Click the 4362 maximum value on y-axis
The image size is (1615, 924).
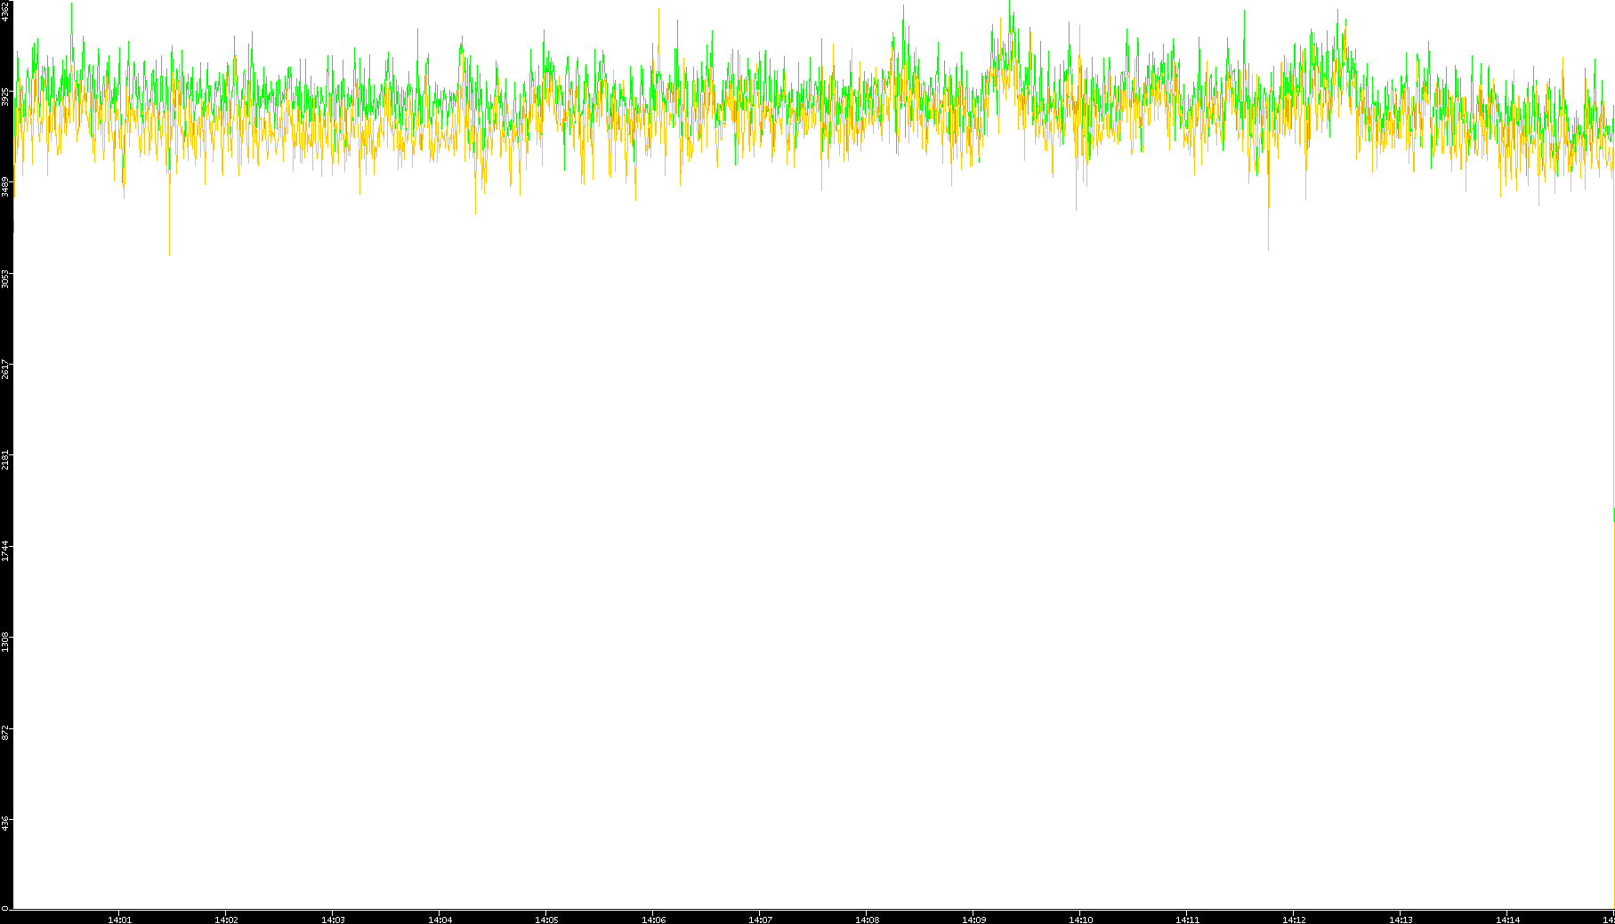[x=5, y=12]
